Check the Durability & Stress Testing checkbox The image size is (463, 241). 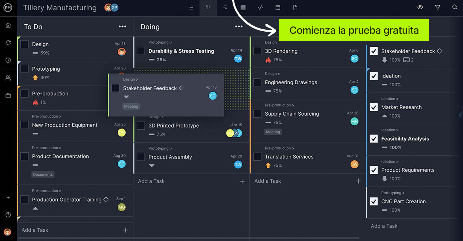tap(141, 51)
